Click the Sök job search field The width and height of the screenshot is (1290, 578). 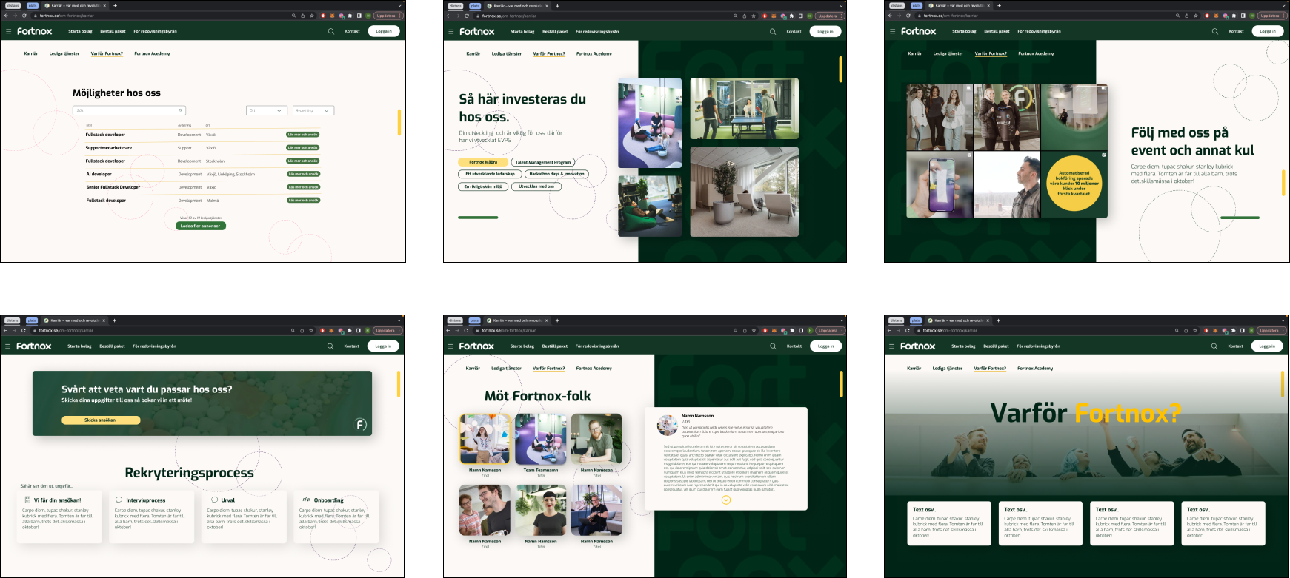(129, 110)
